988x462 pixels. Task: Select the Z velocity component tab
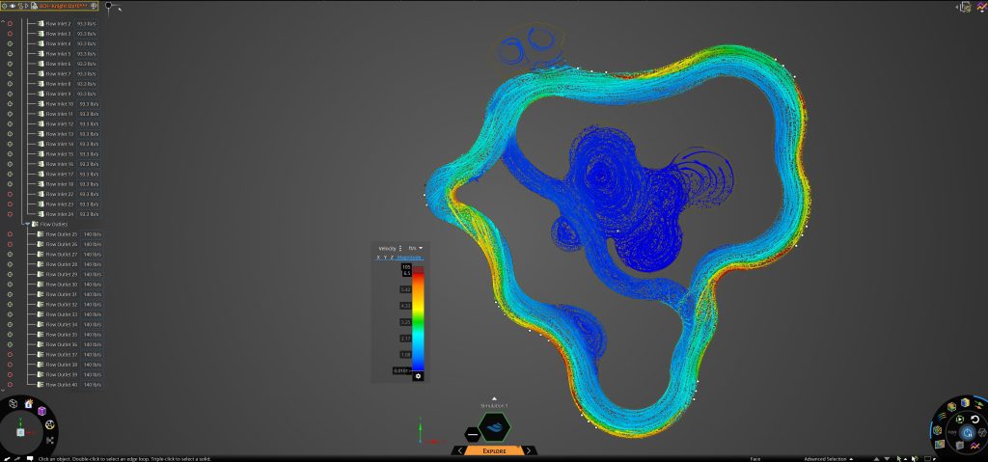coord(392,258)
